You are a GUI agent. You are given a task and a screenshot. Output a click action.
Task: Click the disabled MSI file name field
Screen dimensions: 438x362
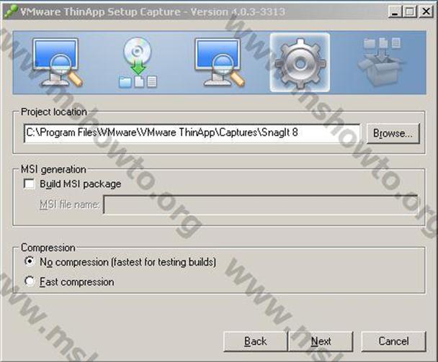(x=261, y=204)
